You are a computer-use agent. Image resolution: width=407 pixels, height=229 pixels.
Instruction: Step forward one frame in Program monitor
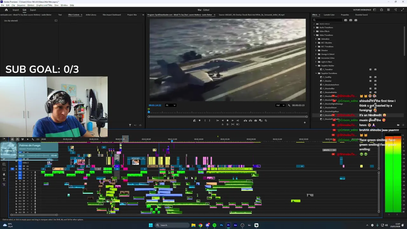[232, 121]
